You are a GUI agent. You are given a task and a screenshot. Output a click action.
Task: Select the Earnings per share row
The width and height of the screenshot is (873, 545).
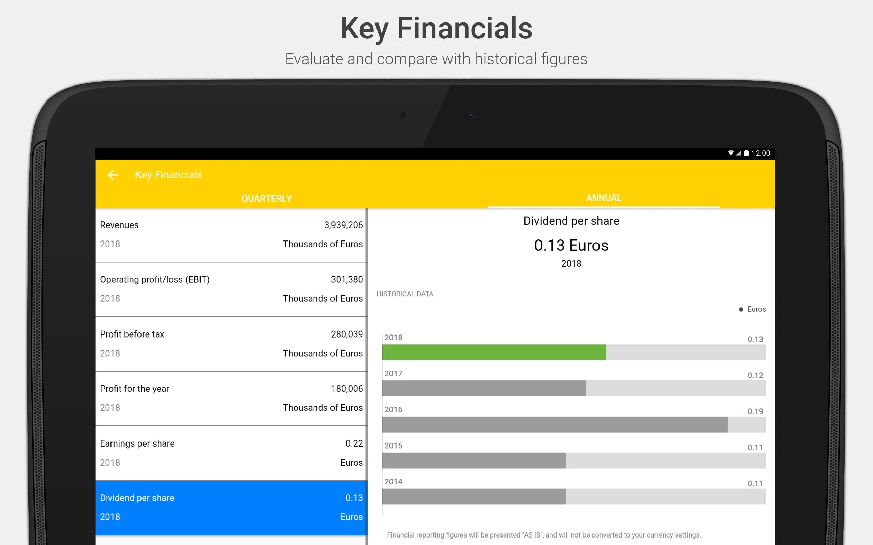[231, 453]
